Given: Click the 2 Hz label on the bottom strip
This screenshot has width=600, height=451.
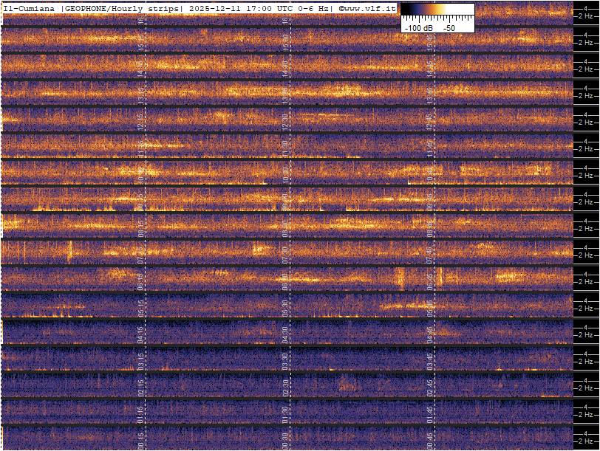Looking at the screenshot, I should (588, 441).
